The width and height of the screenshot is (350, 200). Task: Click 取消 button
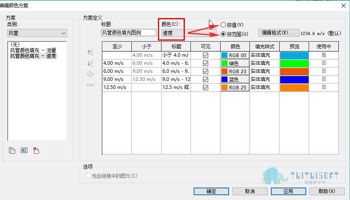[x=250, y=191]
